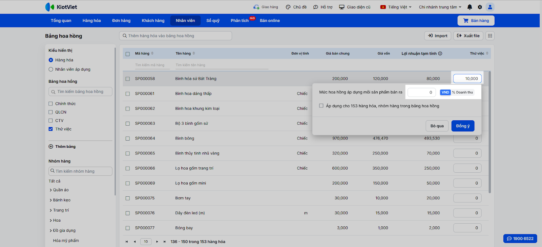Click the notification bell icon
The image size is (542, 247).
click(470, 7)
